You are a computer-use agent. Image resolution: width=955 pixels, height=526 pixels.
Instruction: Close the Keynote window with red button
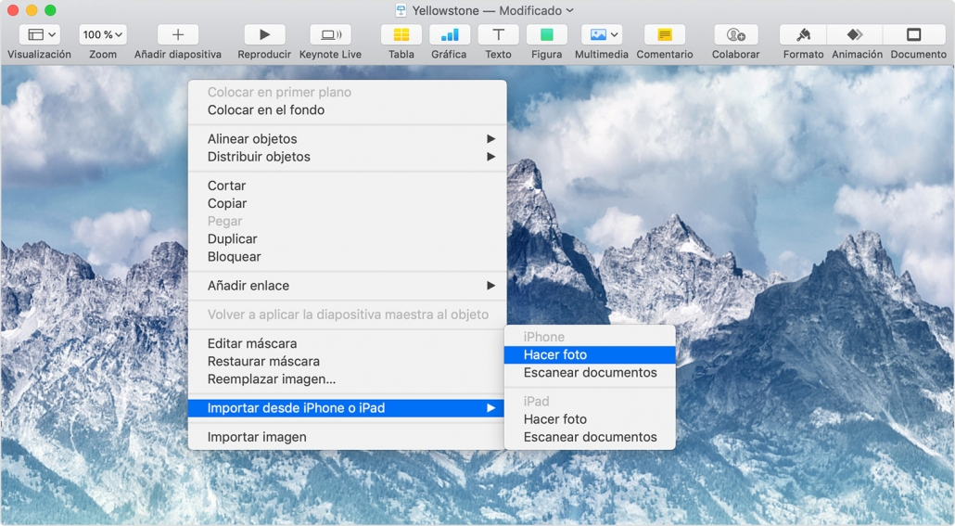[12, 10]
